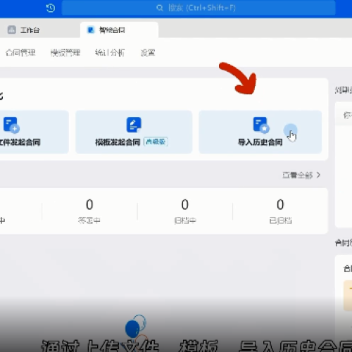Viewport: 352px width, 352px height.
Task: Open the 统计分析 menu
Action: [x=110, y=53]
